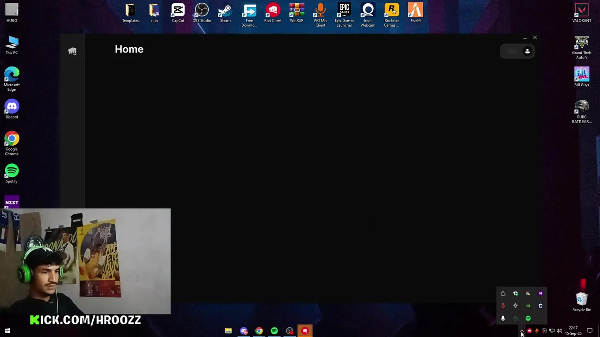
Task: Select the Iriun Webcam desktop icon
Action: [x=368, y=15]
